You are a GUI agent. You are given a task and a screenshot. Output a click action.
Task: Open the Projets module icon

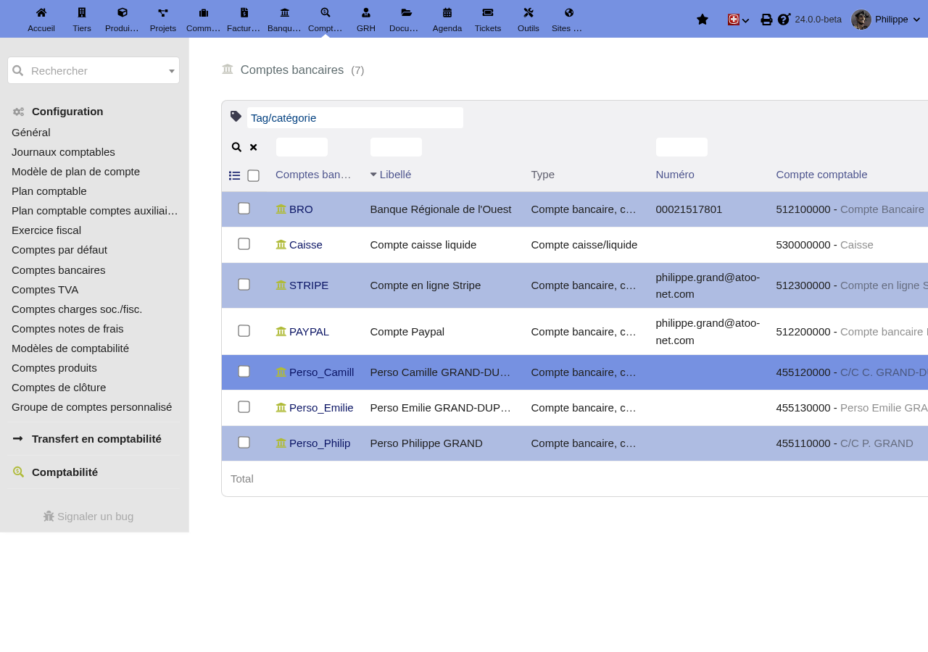(163, 12)
